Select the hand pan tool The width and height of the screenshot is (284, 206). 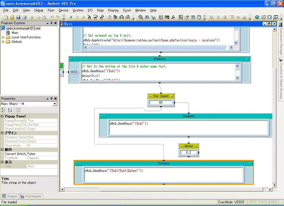tap(110, 17)
